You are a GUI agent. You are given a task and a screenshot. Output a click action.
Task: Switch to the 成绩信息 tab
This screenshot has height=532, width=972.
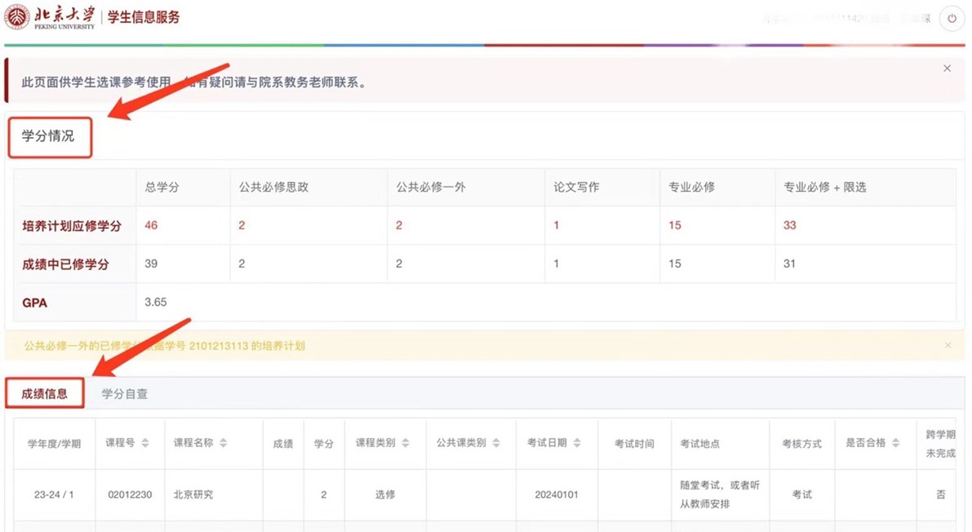(x=45, y=394)
